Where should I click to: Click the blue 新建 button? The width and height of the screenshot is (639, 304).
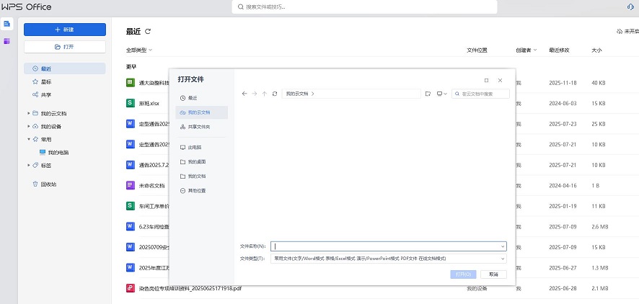pyautogui.click(x=65, y=30)
